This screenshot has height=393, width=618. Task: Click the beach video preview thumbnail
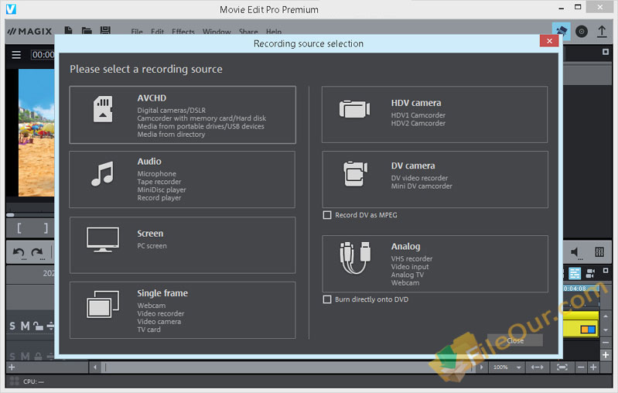pyautogui.click(x=36, y=132)
